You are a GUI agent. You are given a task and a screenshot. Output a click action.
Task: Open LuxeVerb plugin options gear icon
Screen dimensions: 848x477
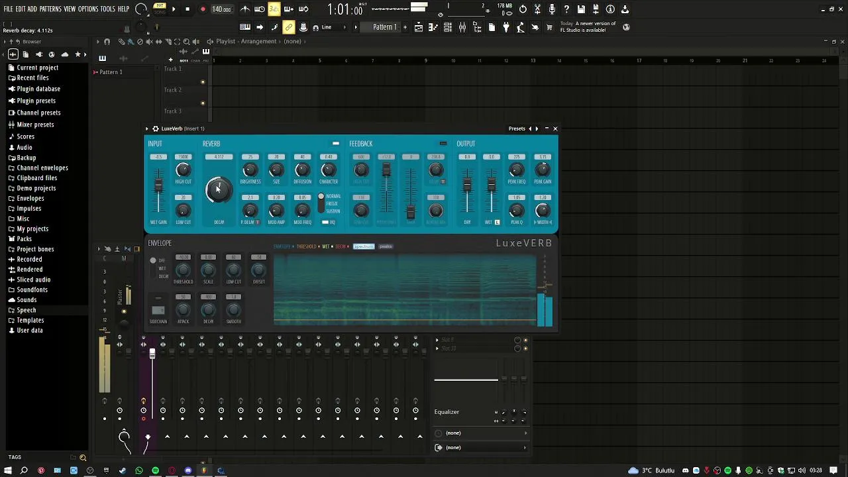156,129
